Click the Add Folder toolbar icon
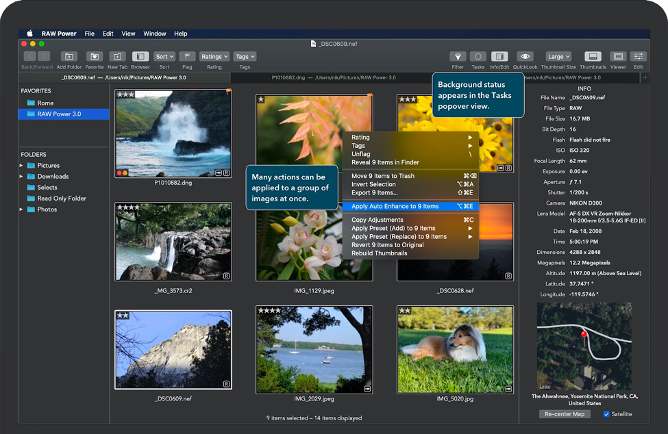668x434 pixels. tap(69, 57)
